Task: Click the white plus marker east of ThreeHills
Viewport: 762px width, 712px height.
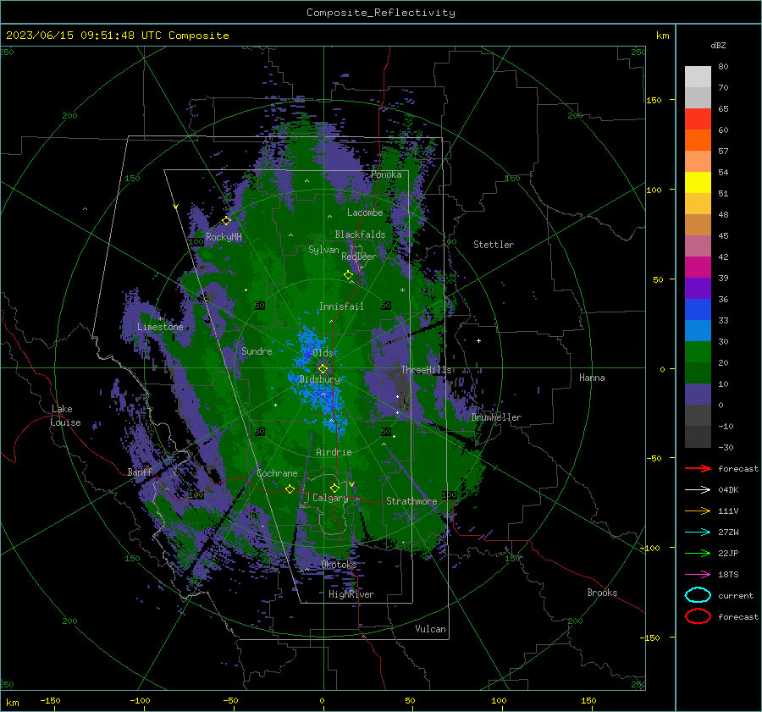Action: [x=478, y=340]
